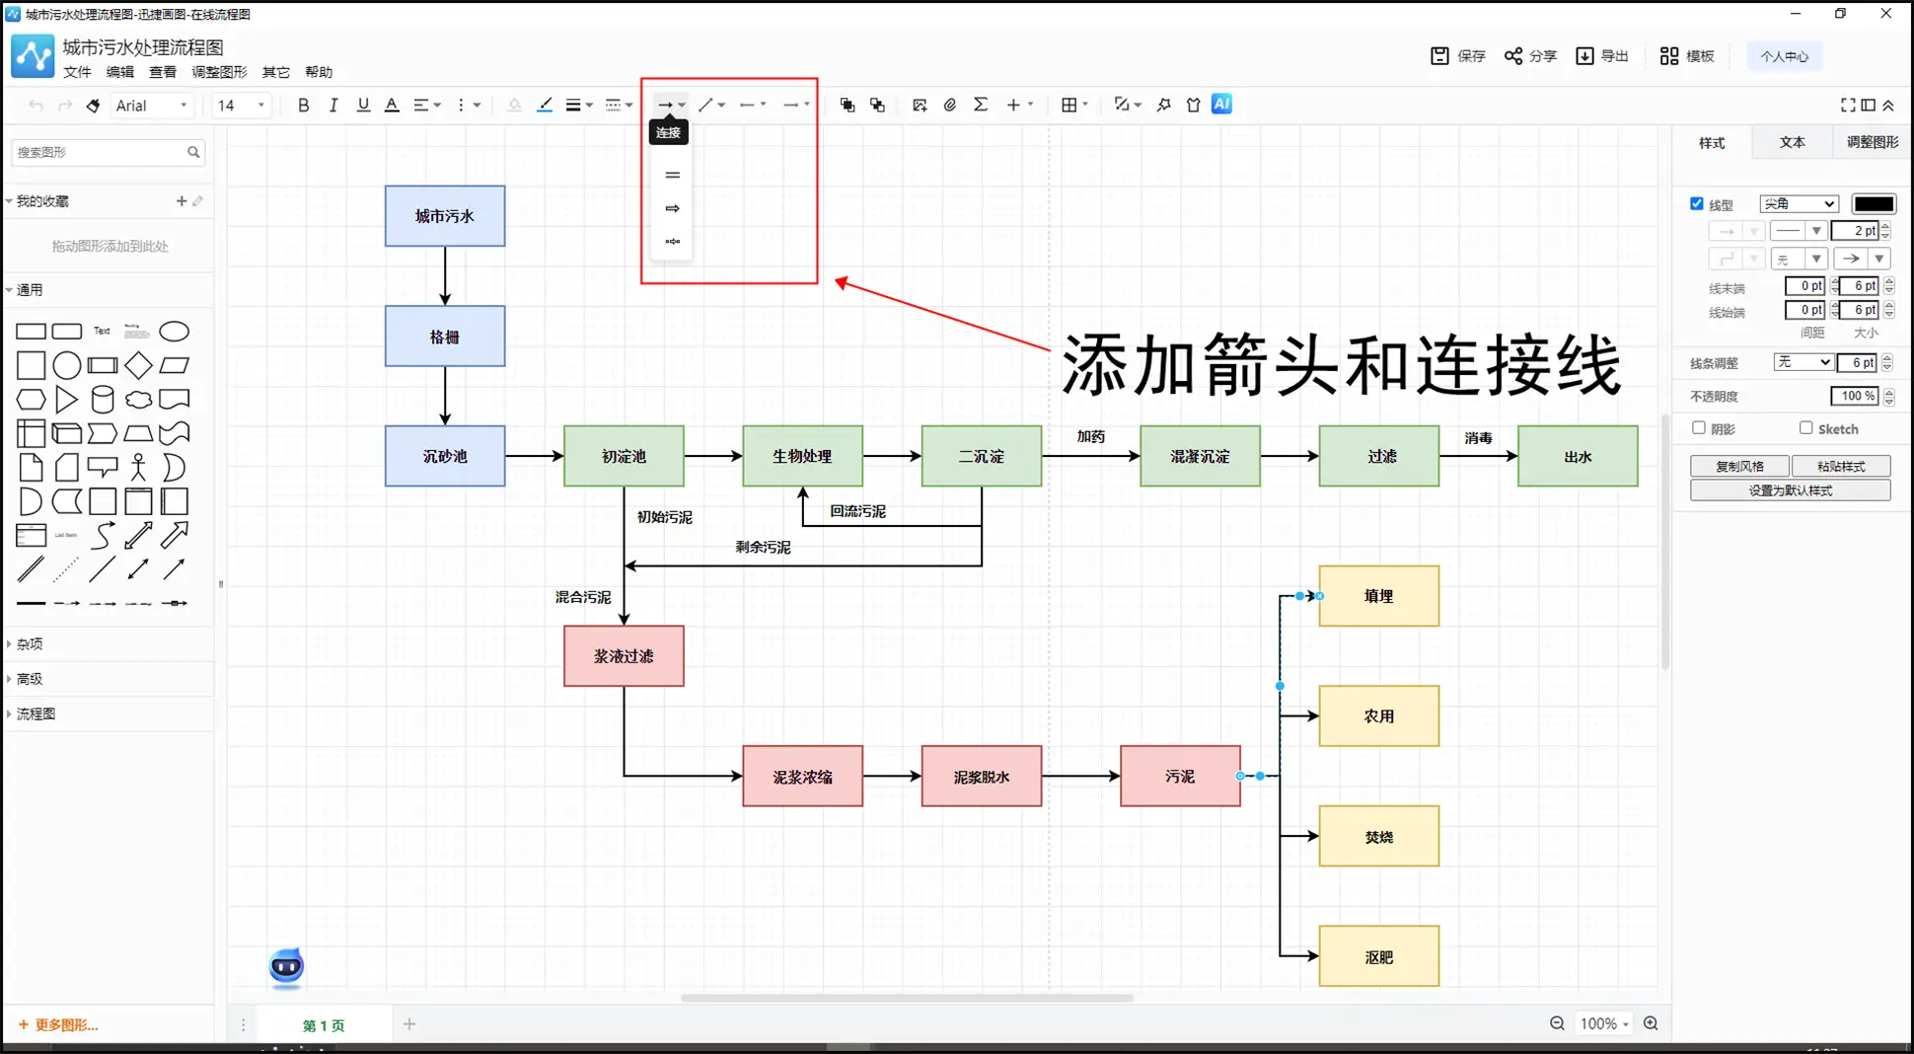Viewport: 1914px width, 1054px height.
Task: Click the 保存 save button
Action: coord(1458,56)
